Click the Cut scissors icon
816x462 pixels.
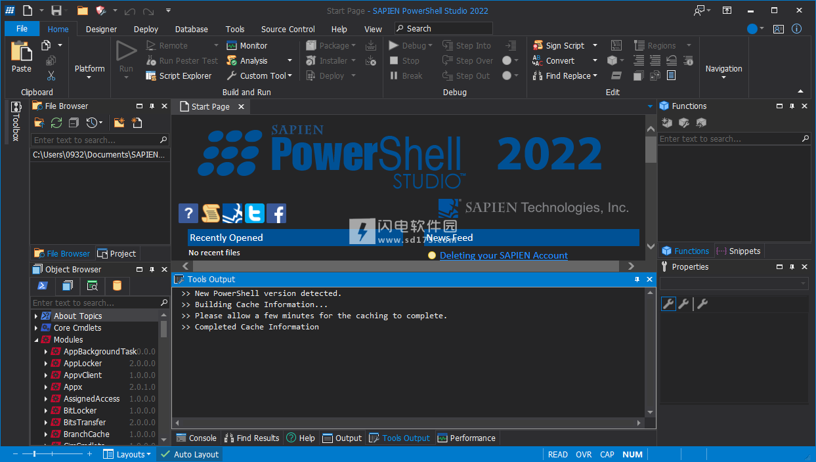tap(51, 75)
